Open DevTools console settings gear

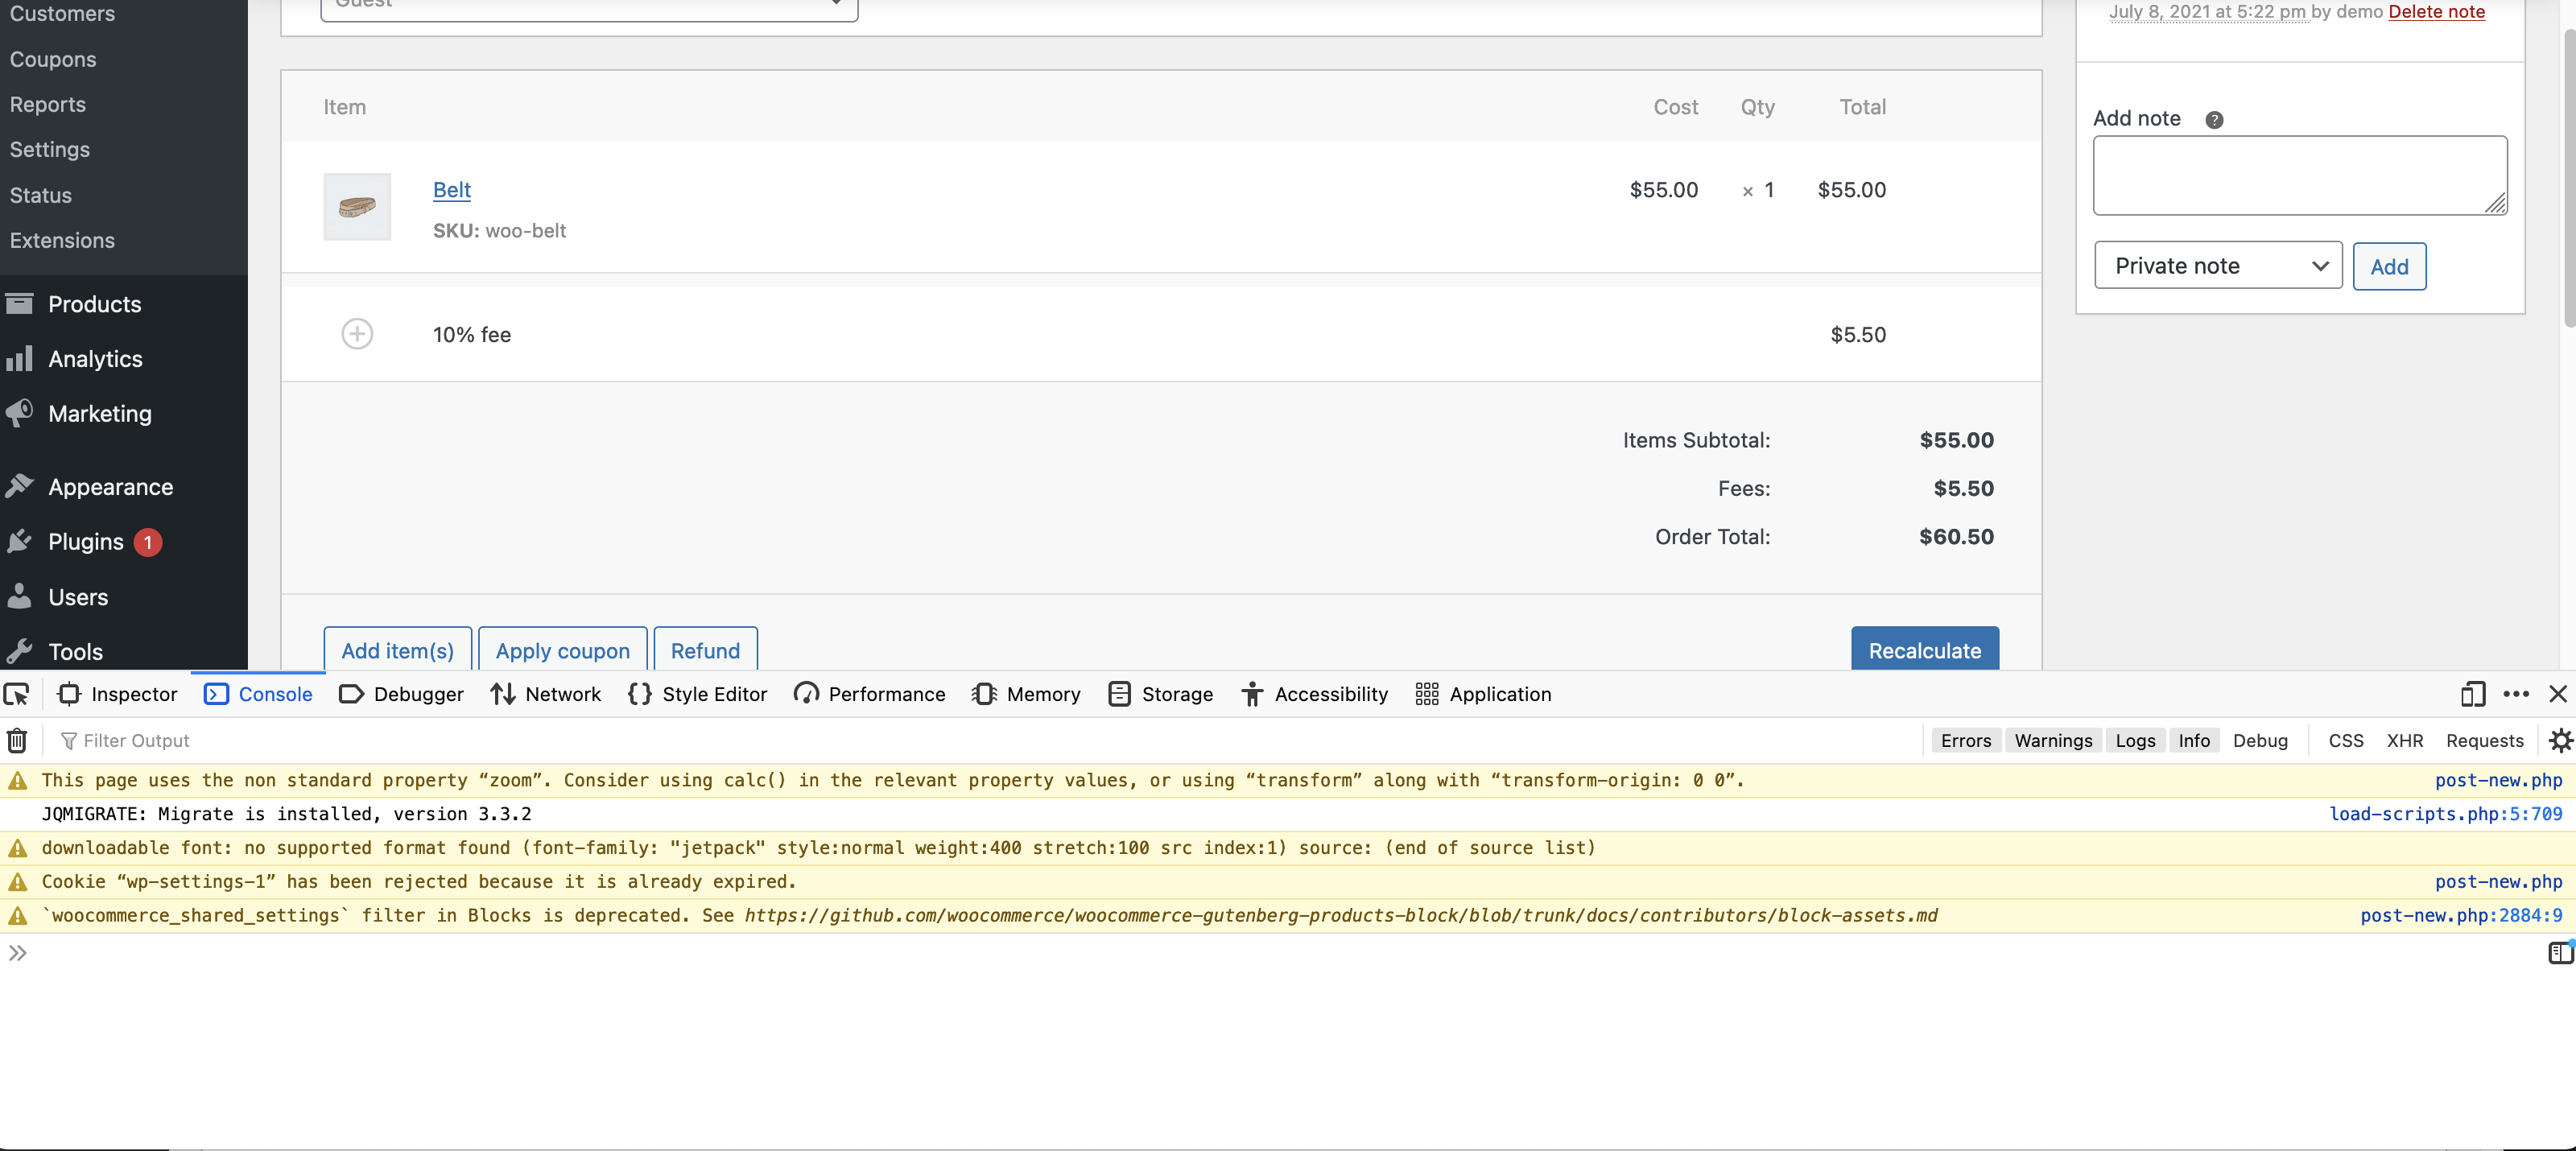(2560, 740)
